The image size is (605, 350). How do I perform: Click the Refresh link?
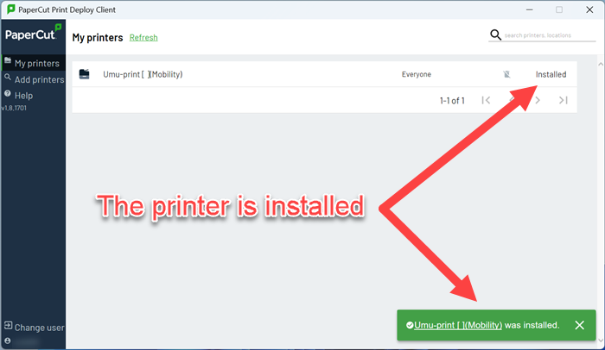(143, 37)
